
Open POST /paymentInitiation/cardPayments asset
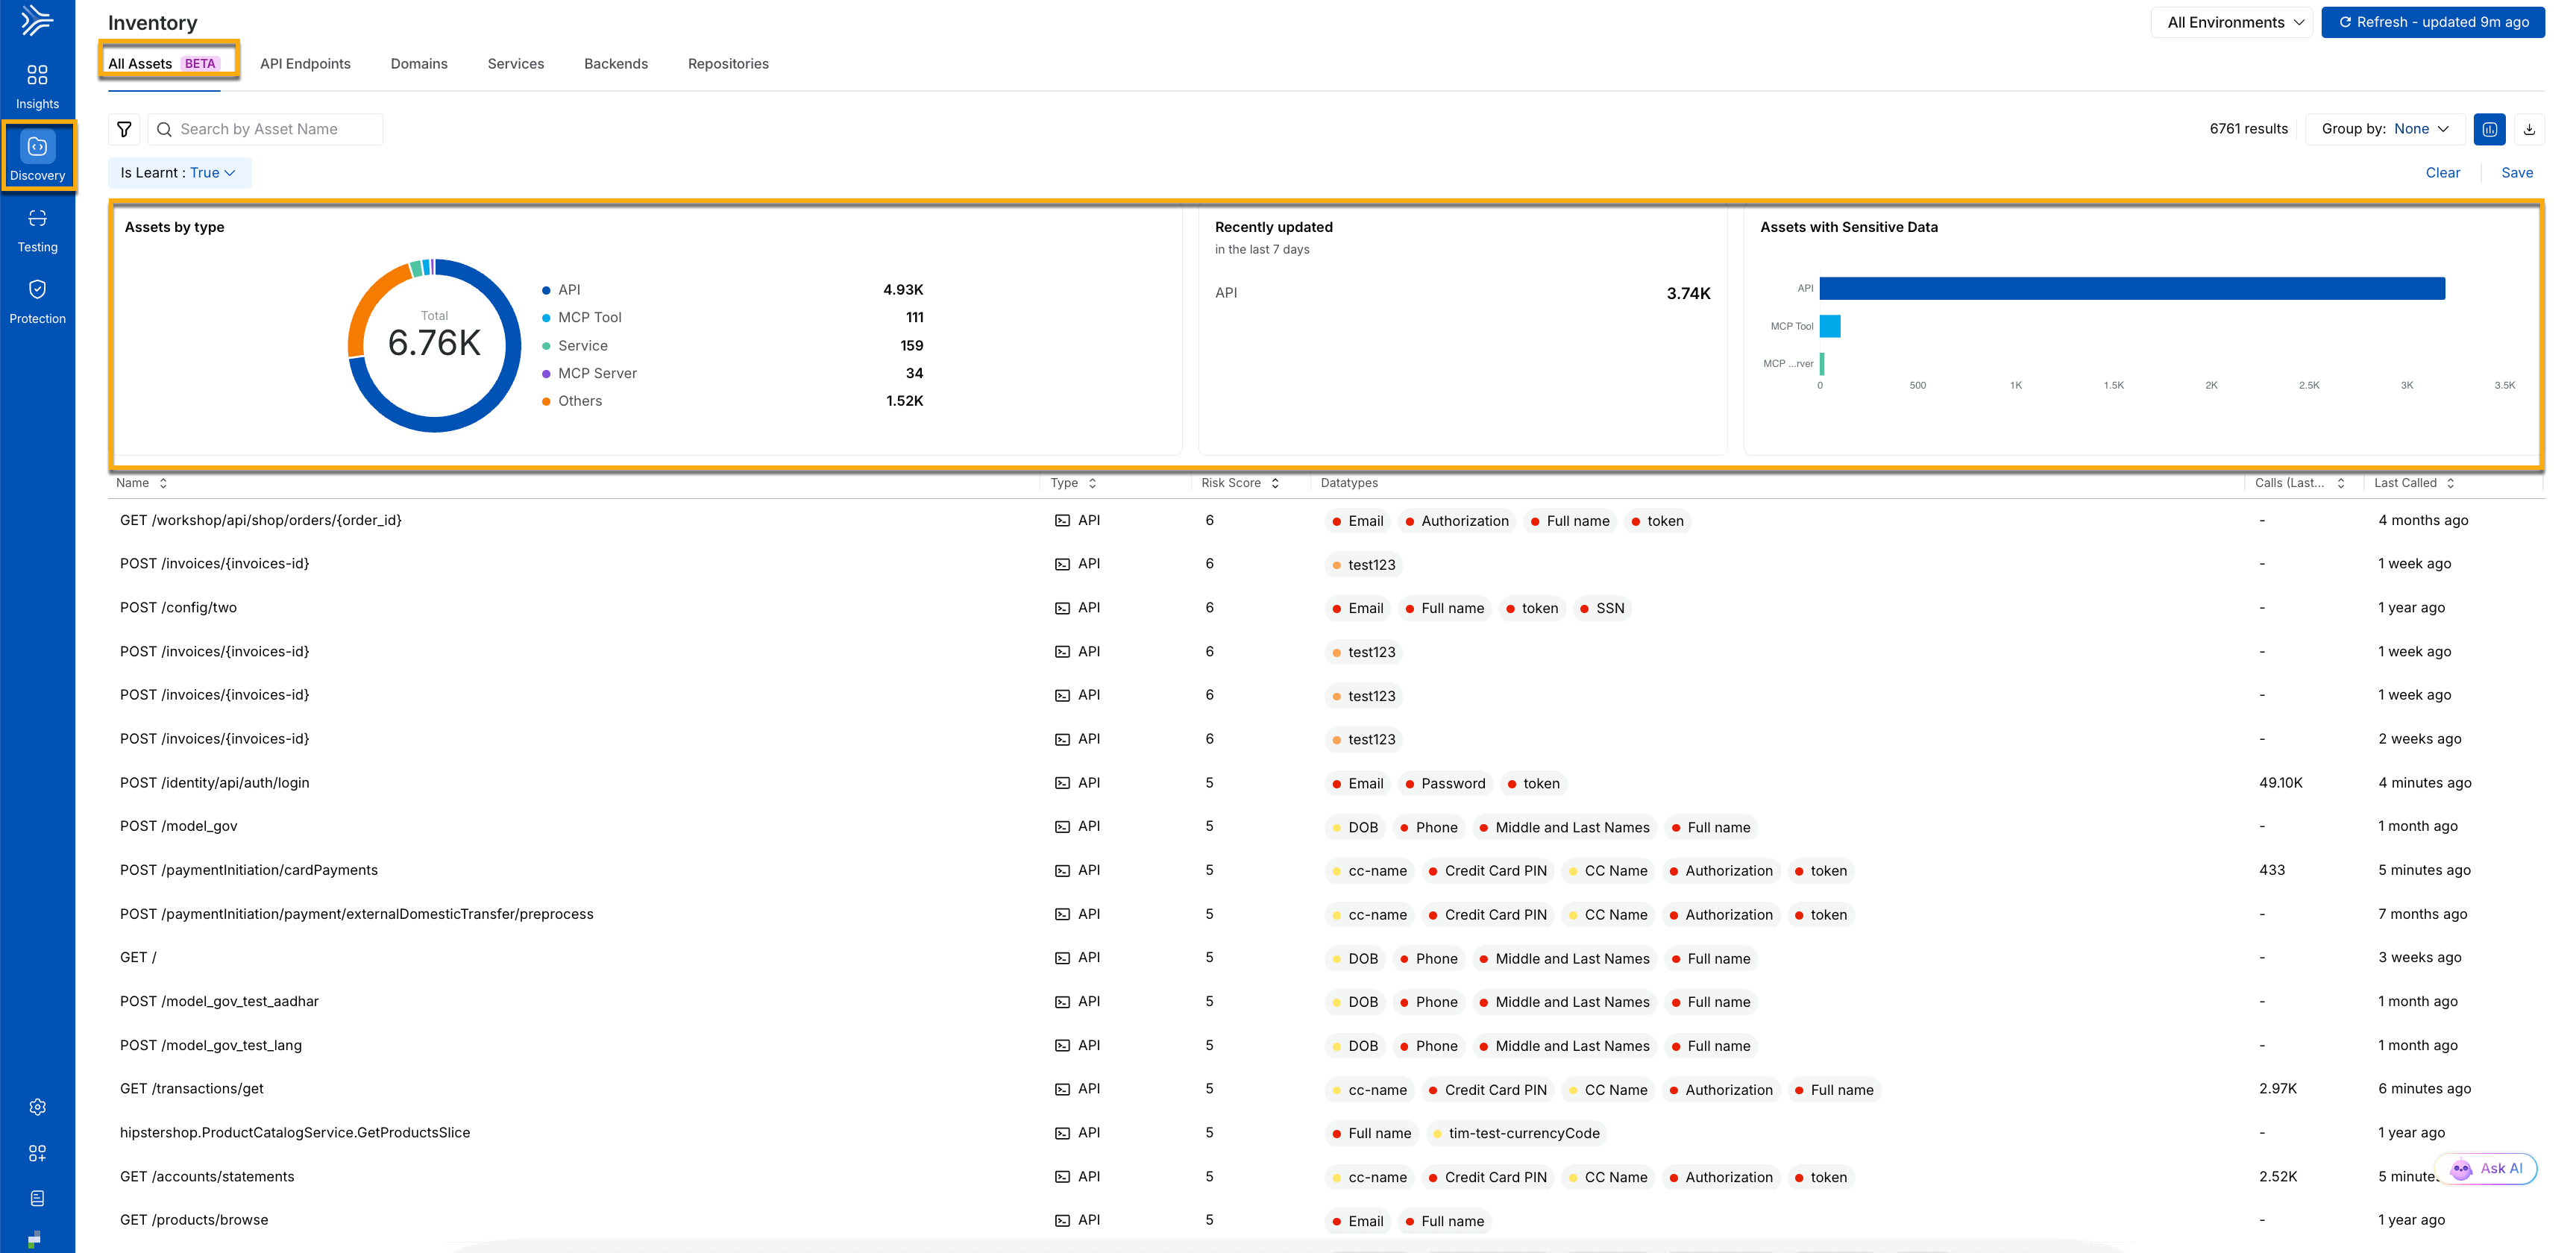point(249,870)
